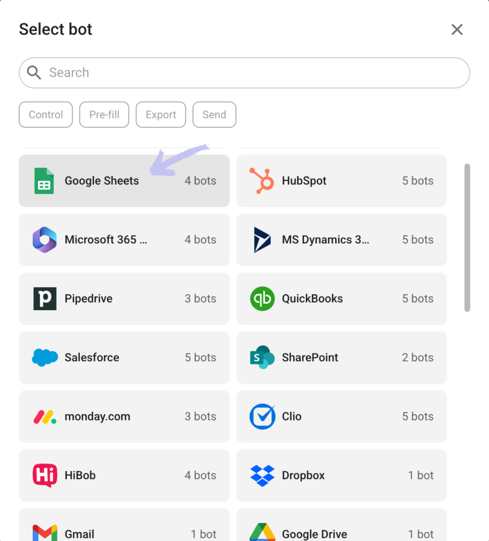
Task: Click the Gmail envelope icon
Action: 45,533
